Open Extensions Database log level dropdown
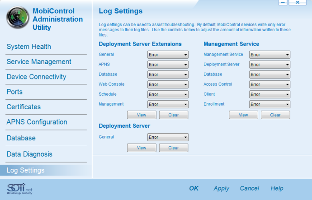Screen dimensions: 312x200 (x=168, y=74)
